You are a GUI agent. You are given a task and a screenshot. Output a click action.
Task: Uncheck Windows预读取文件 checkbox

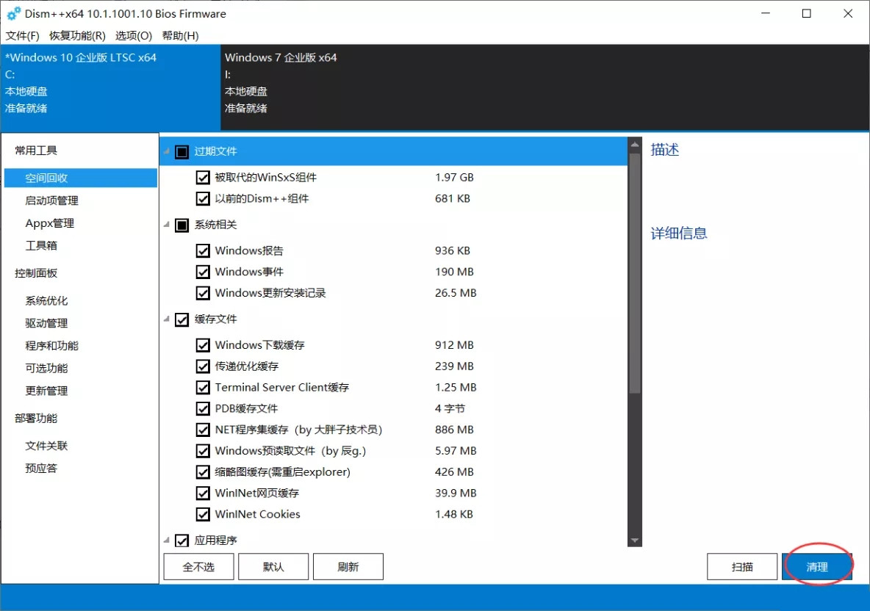coord(203,451)
